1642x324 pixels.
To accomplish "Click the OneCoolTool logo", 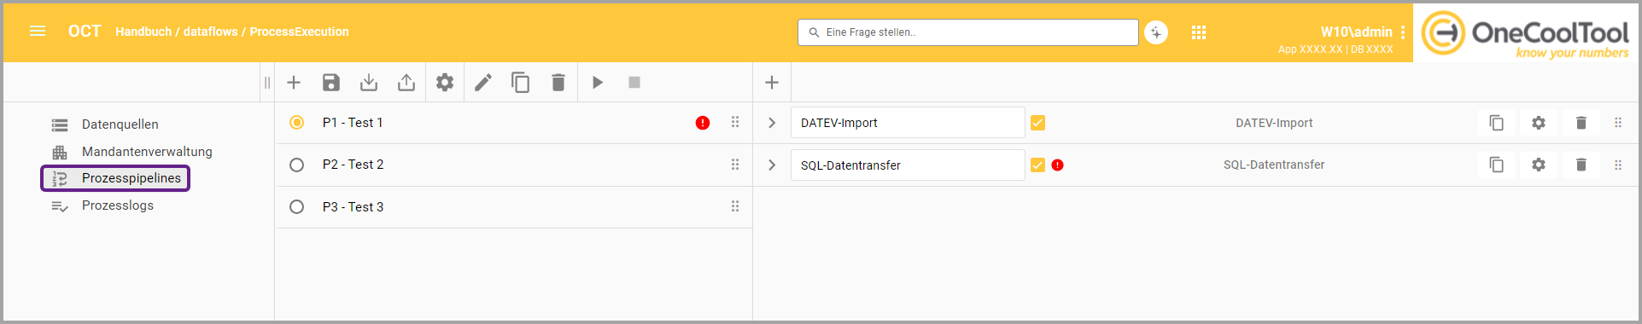I will pyautogui.click(x=1526, y=34).
